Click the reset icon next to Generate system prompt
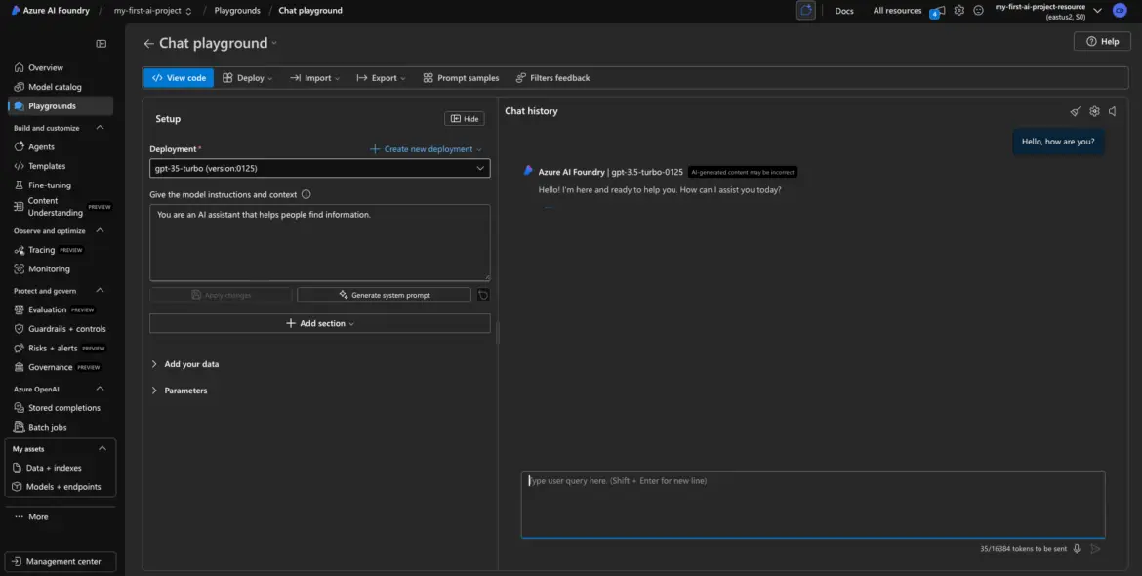Image resolution: width=1142 pixels, height=576 pixels. pyautogui.click(x=483, y=295)
